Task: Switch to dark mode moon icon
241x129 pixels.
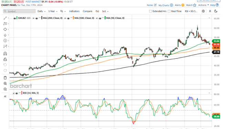Action: coord(216,11)
